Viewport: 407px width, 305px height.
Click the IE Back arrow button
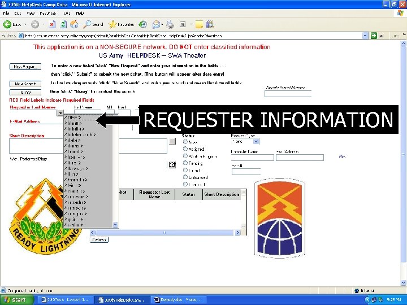[x=7, y=25]
